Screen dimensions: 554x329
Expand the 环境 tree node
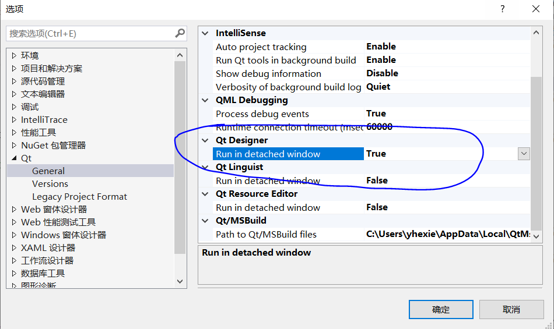click(15, 56)
